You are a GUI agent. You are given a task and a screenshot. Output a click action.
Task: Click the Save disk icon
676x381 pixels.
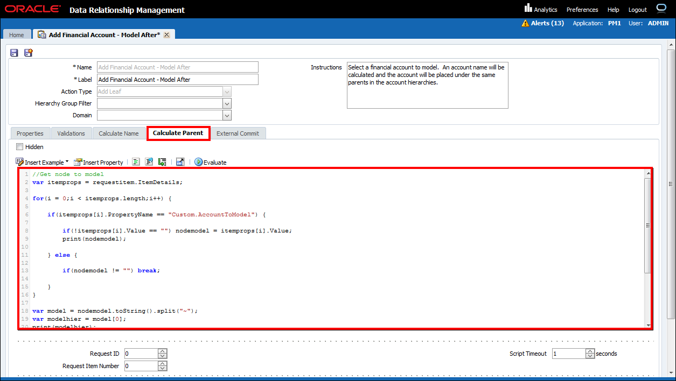(x=14, y=53)
